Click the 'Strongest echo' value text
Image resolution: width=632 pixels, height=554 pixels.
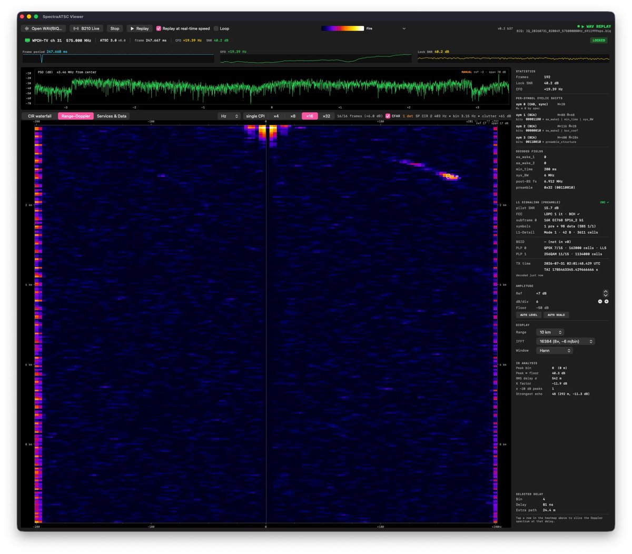click(570, 394)
